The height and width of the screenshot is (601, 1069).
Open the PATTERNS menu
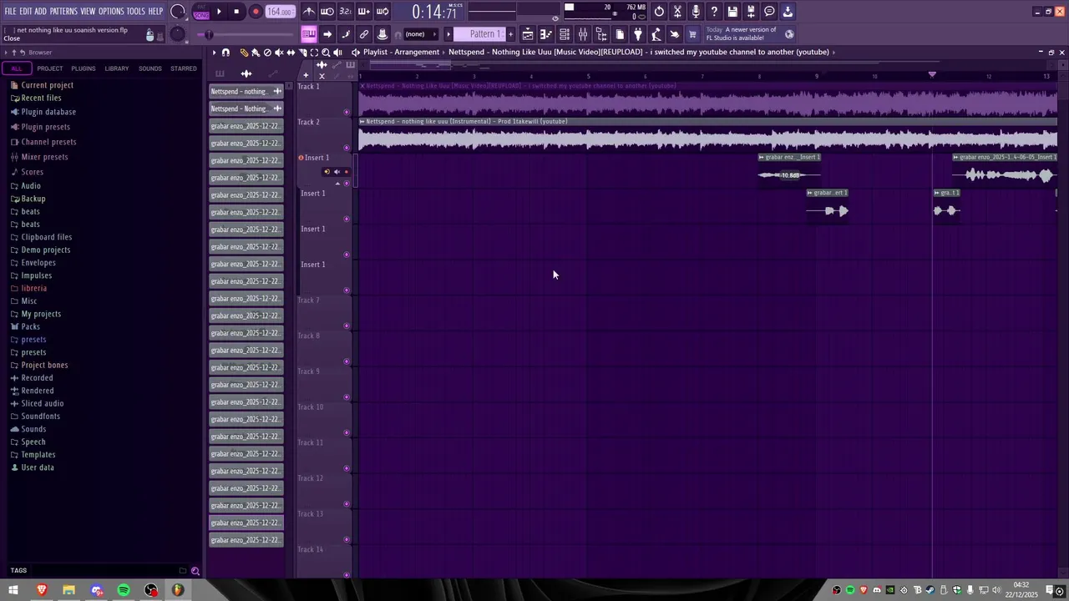pos(63,11)
